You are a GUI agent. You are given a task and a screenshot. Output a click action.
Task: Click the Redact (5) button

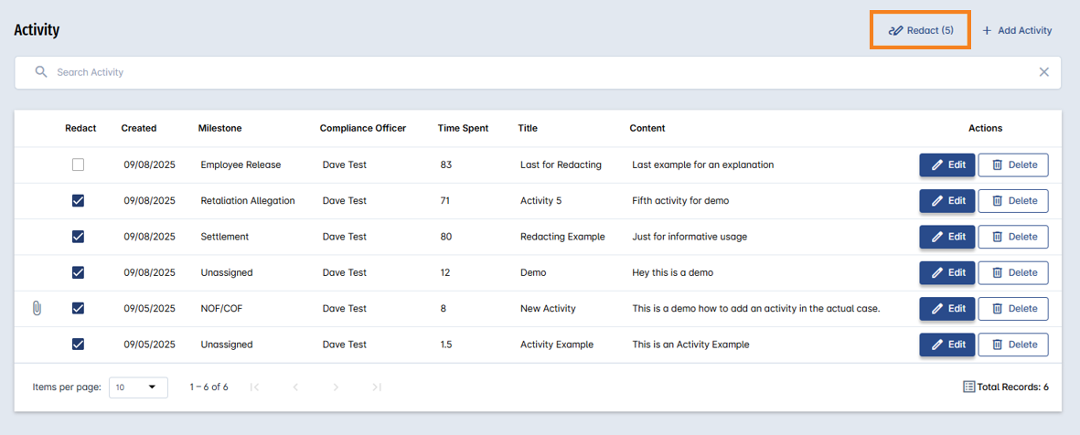tap(921, 30)
